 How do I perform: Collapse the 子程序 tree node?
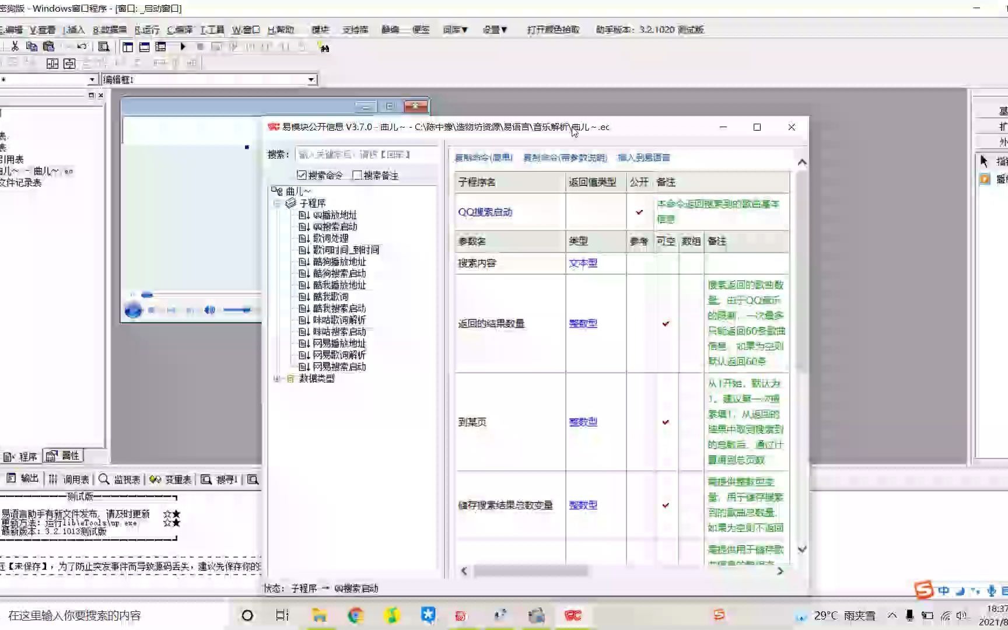tap(278, 203)
